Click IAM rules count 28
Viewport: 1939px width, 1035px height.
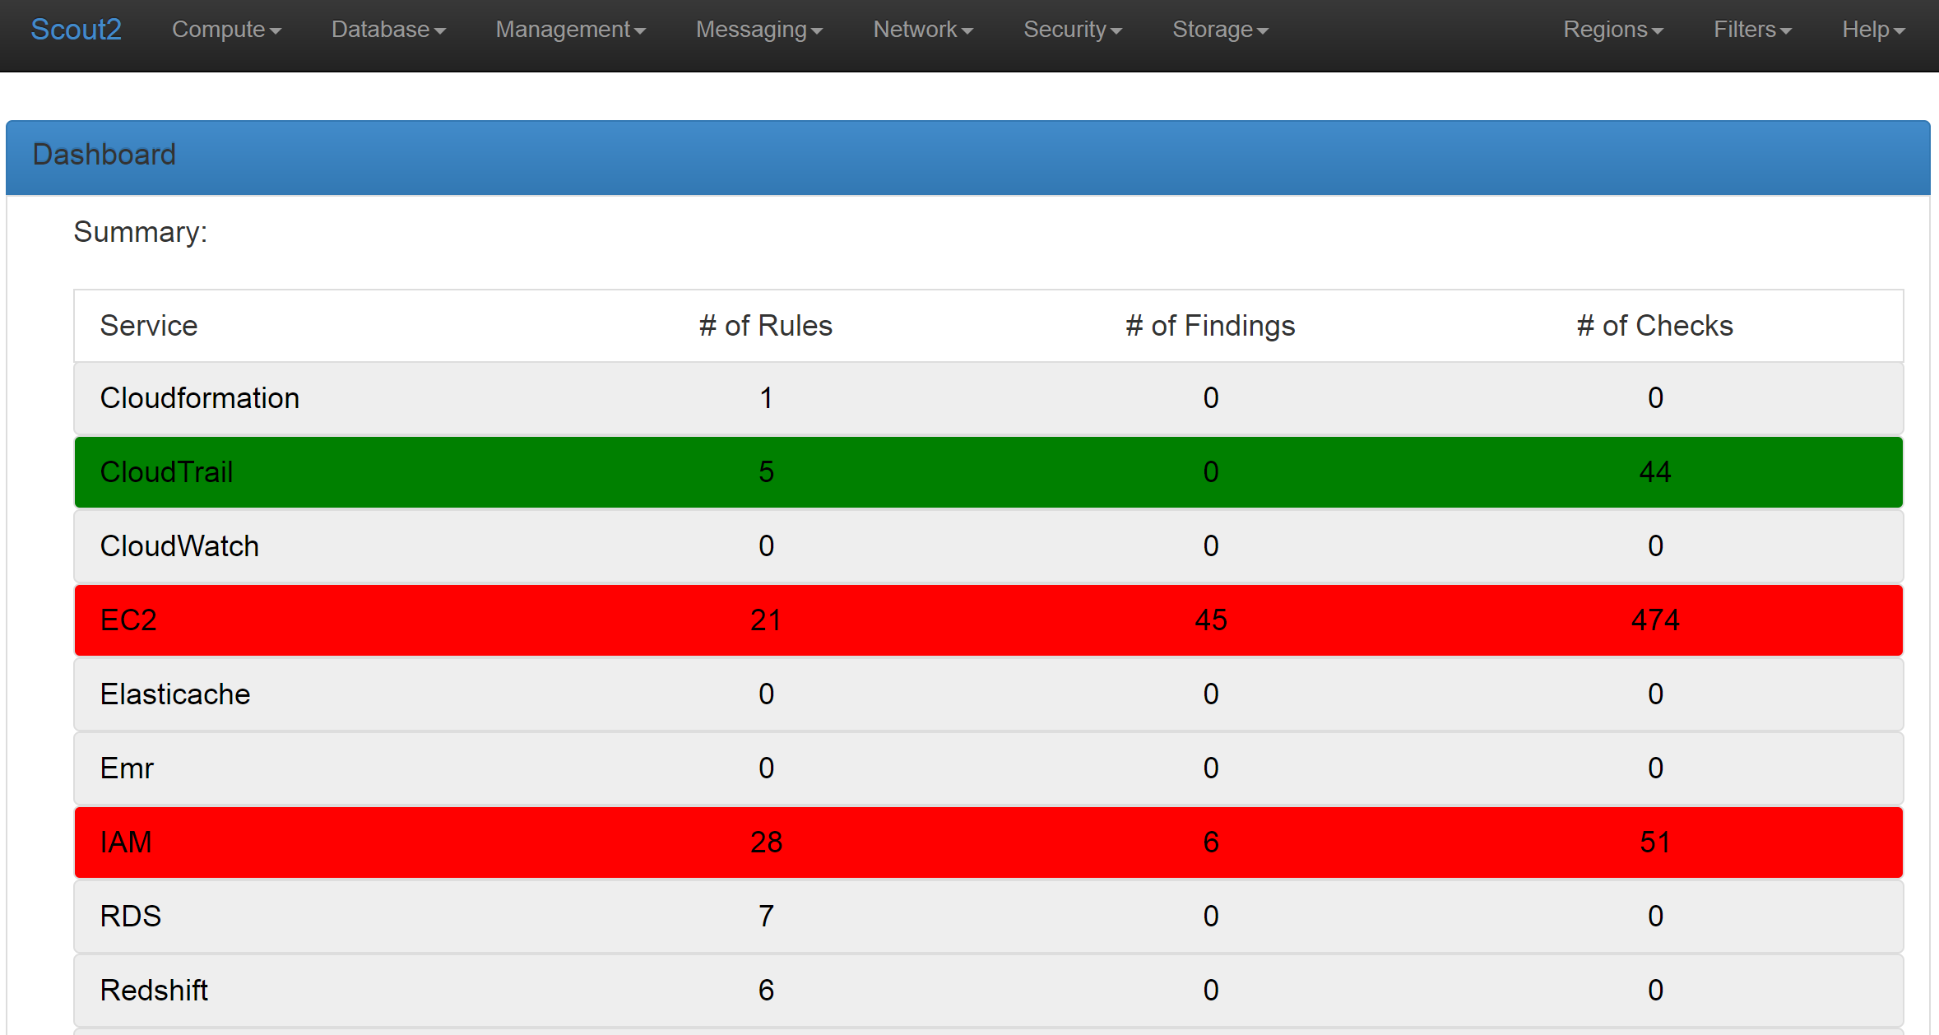click(x=766, y=842)
